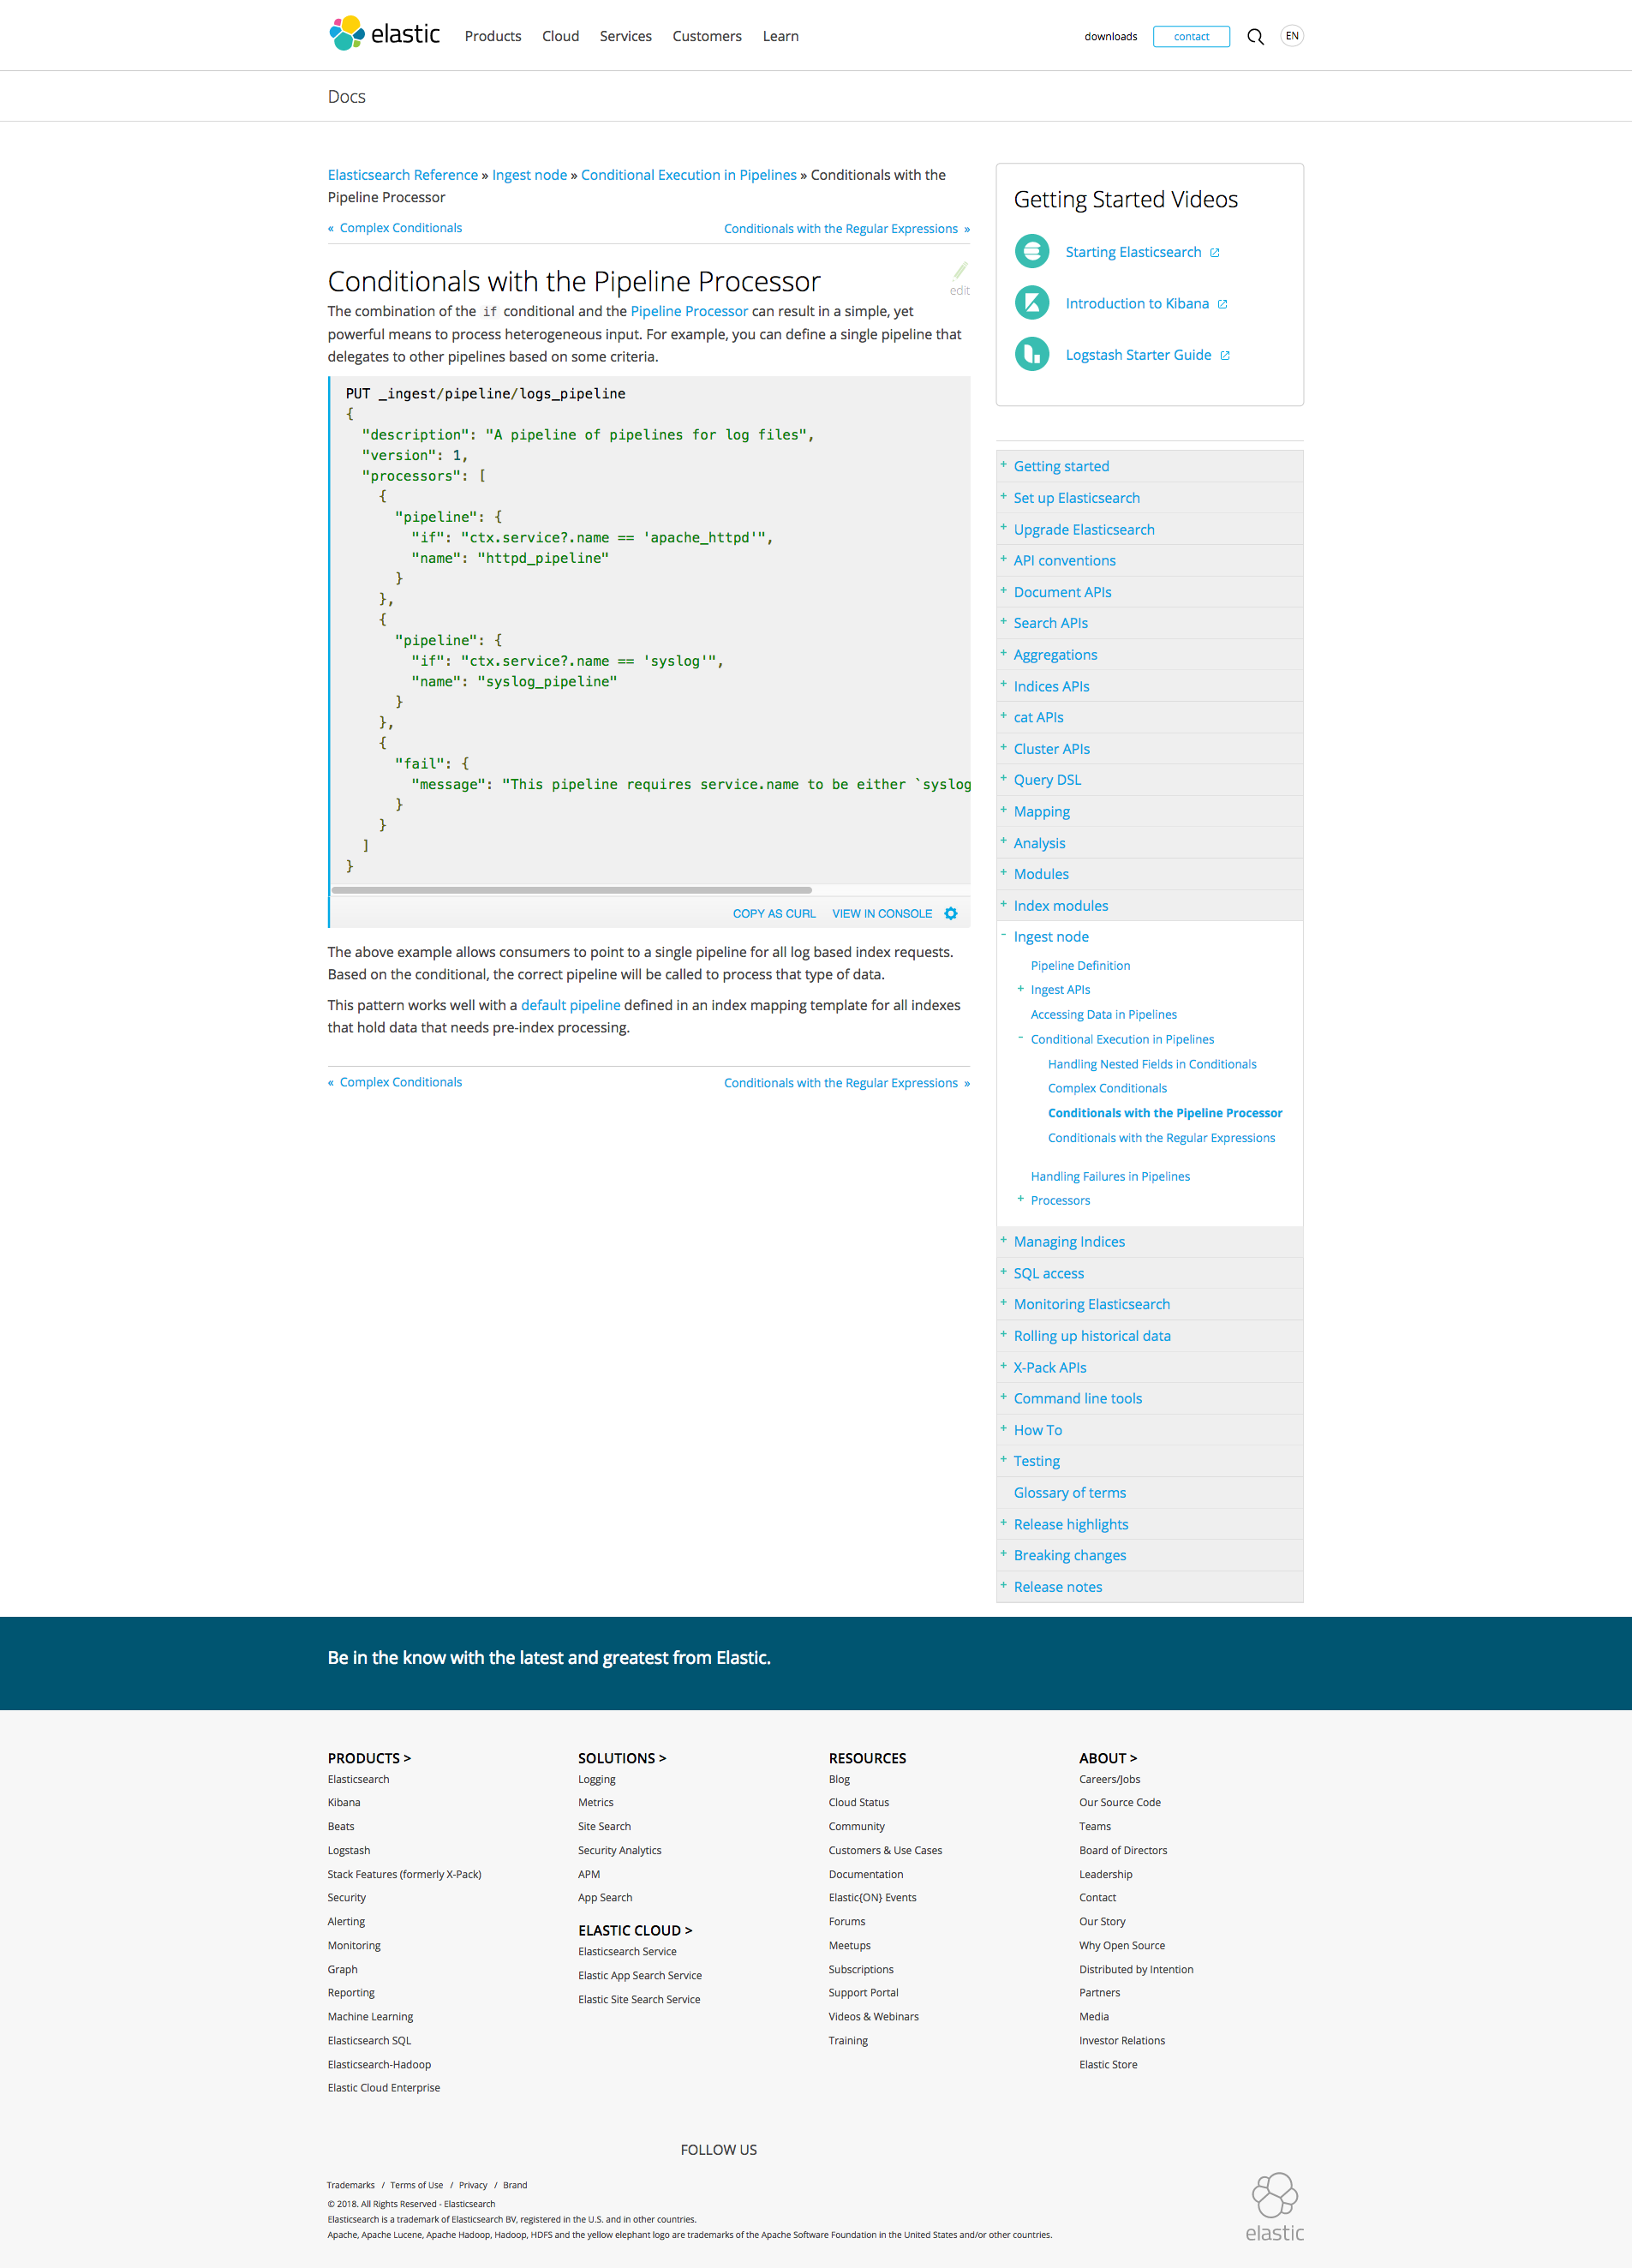Click the Logstash video icon
The height and width of the screenshot is (2268, 1632).
tap(1032, 353)
